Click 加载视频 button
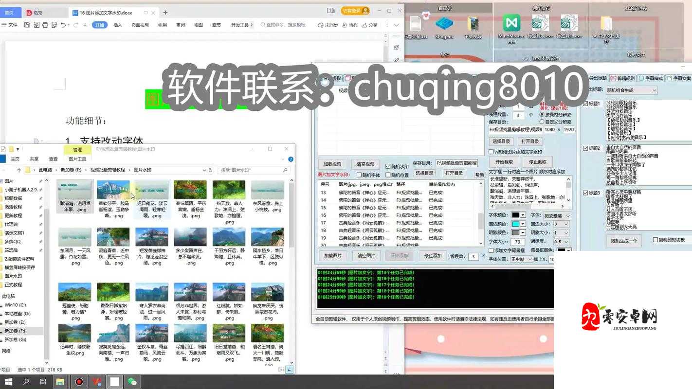 point(332,164)
